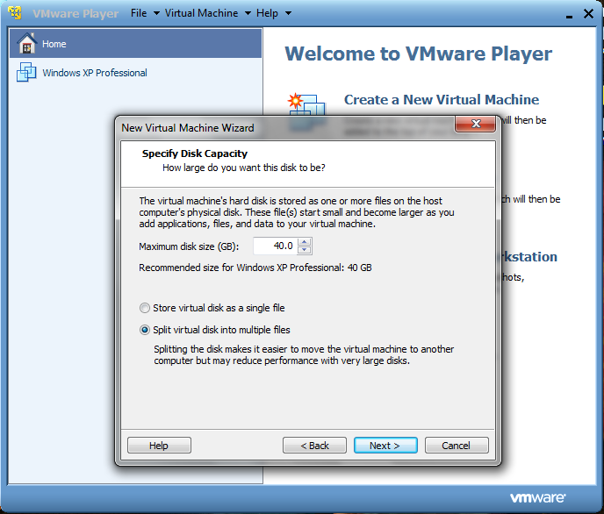Decrease maximum disk size with down arrow

[305, 250]
